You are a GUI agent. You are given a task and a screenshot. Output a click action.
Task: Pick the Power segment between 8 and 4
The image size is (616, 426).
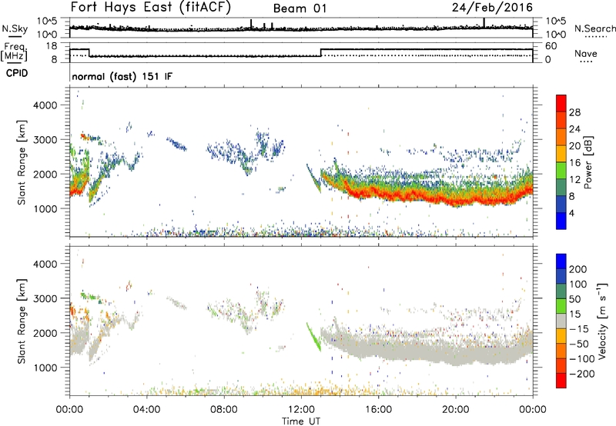tap(561, 204)
